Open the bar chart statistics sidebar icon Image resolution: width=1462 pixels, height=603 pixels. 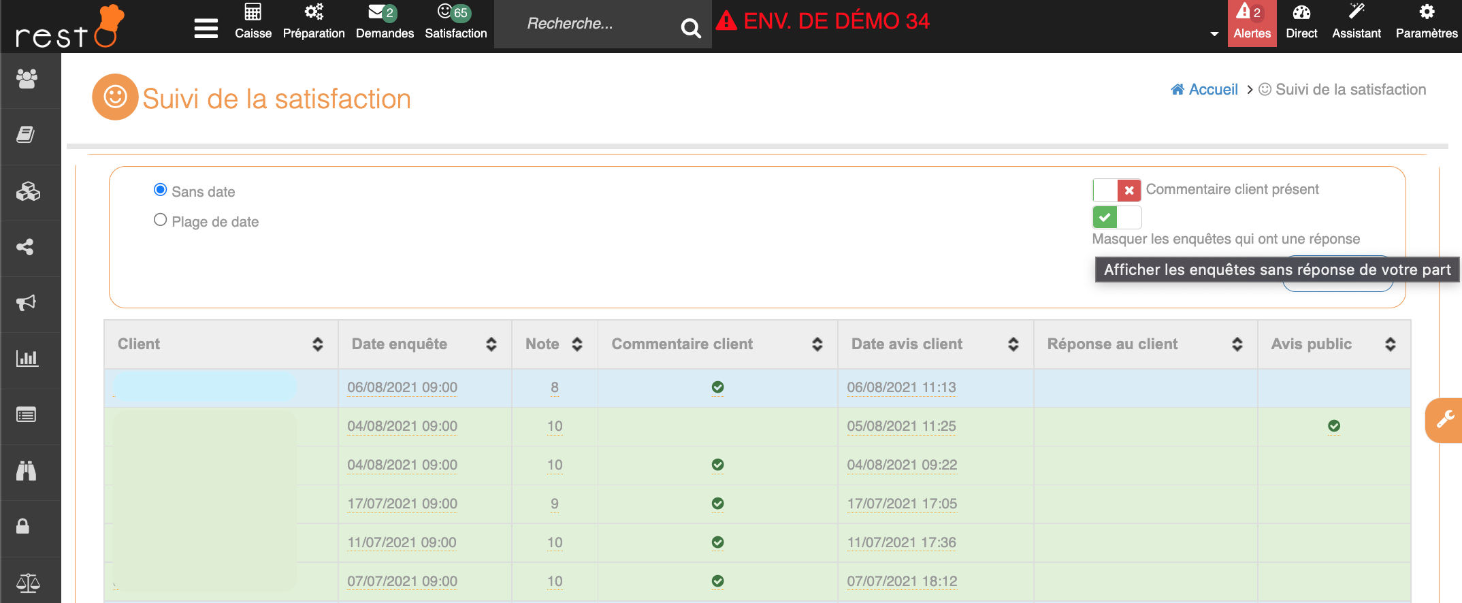point(27,359)
